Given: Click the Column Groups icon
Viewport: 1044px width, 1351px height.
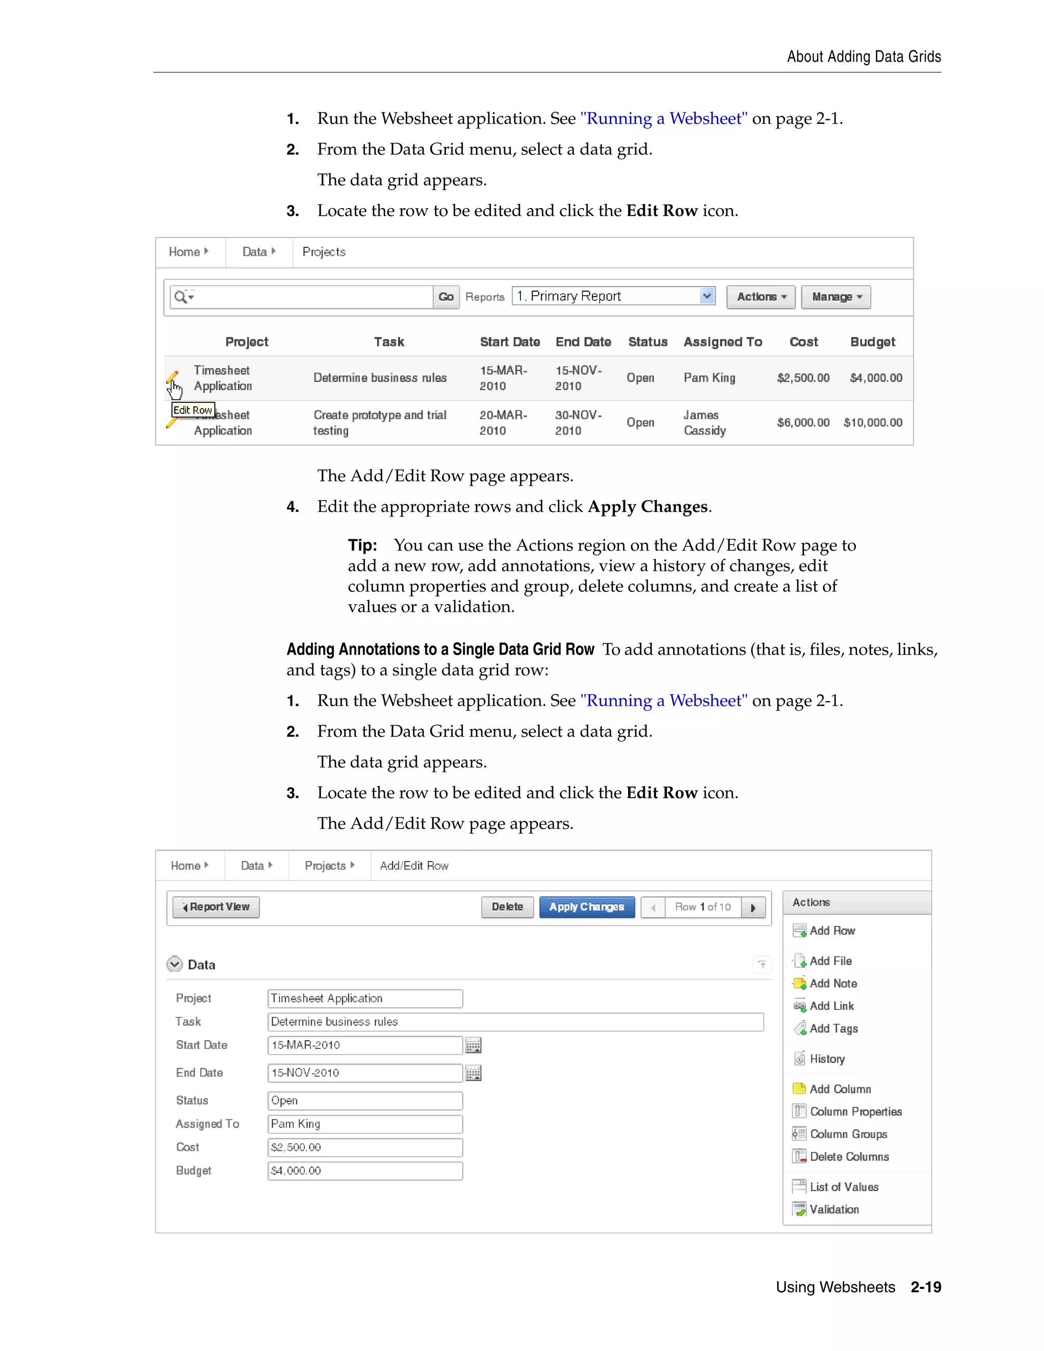Looking at the screenshot, I should [x=799, y=1134].
